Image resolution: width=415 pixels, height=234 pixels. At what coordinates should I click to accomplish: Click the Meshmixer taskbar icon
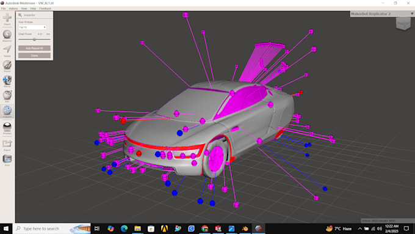click(258, 229)
